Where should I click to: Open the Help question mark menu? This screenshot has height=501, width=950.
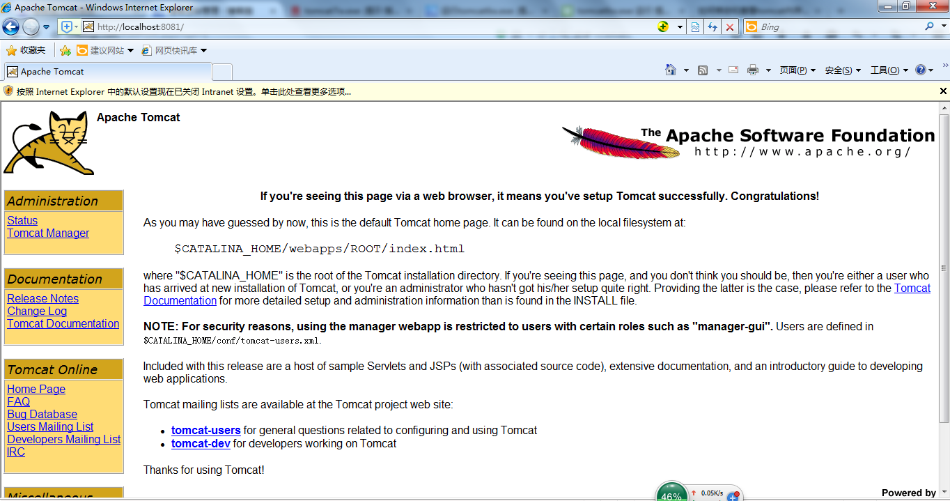point(924,70)
